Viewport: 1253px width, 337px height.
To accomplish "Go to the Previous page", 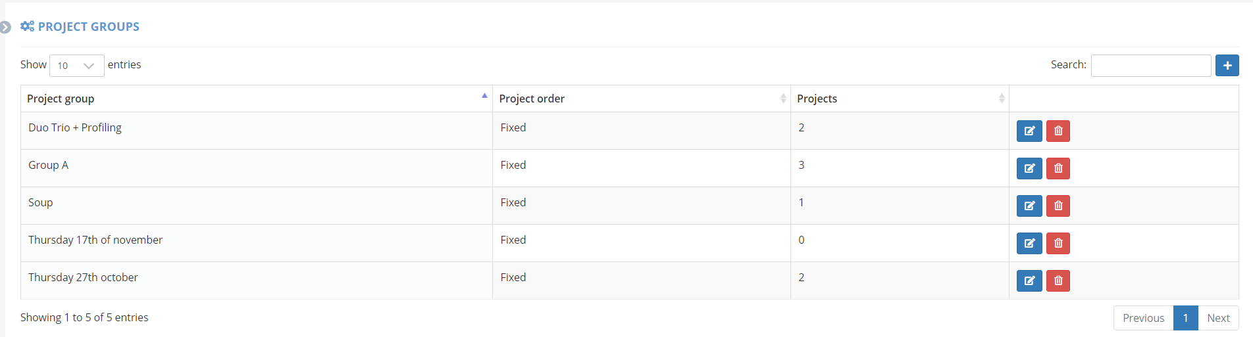I will pos(1143,318).
